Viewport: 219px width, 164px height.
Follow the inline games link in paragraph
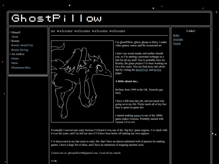[137, 115]
